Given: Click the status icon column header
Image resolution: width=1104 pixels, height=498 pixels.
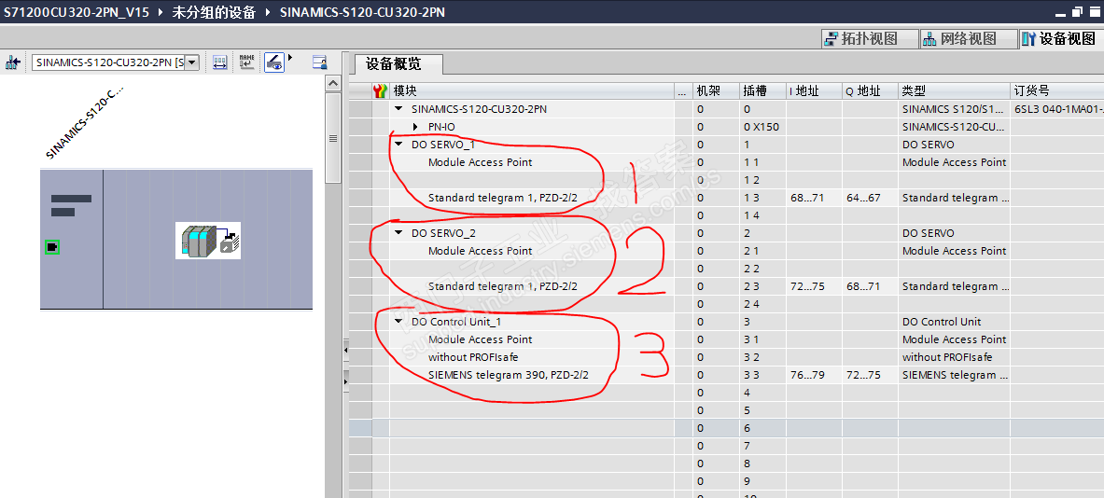Looking at the screenshot, I should [380, 90].
